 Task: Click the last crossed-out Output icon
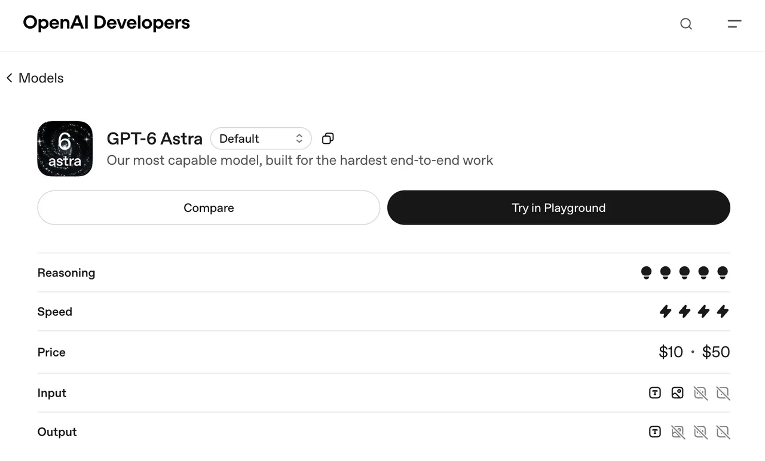[x=723, y=432]
